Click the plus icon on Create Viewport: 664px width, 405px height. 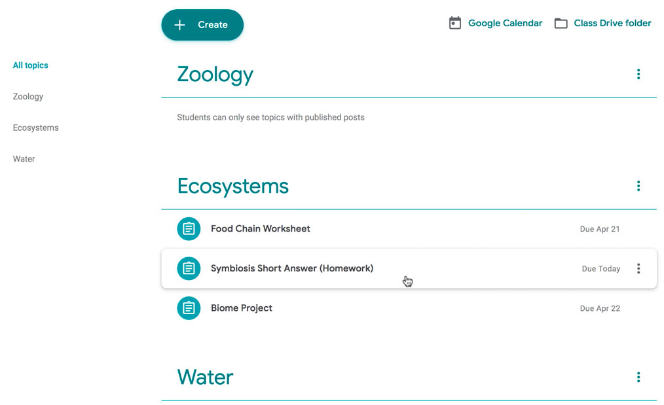coord(180,25)
